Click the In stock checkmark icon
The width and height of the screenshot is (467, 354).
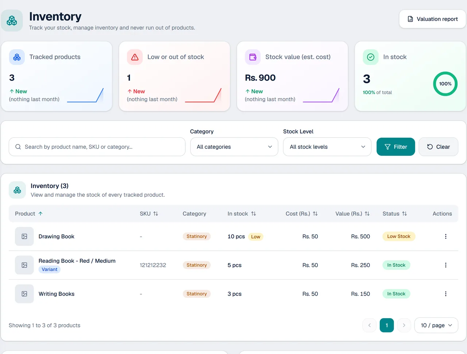[x=371, y=57]
